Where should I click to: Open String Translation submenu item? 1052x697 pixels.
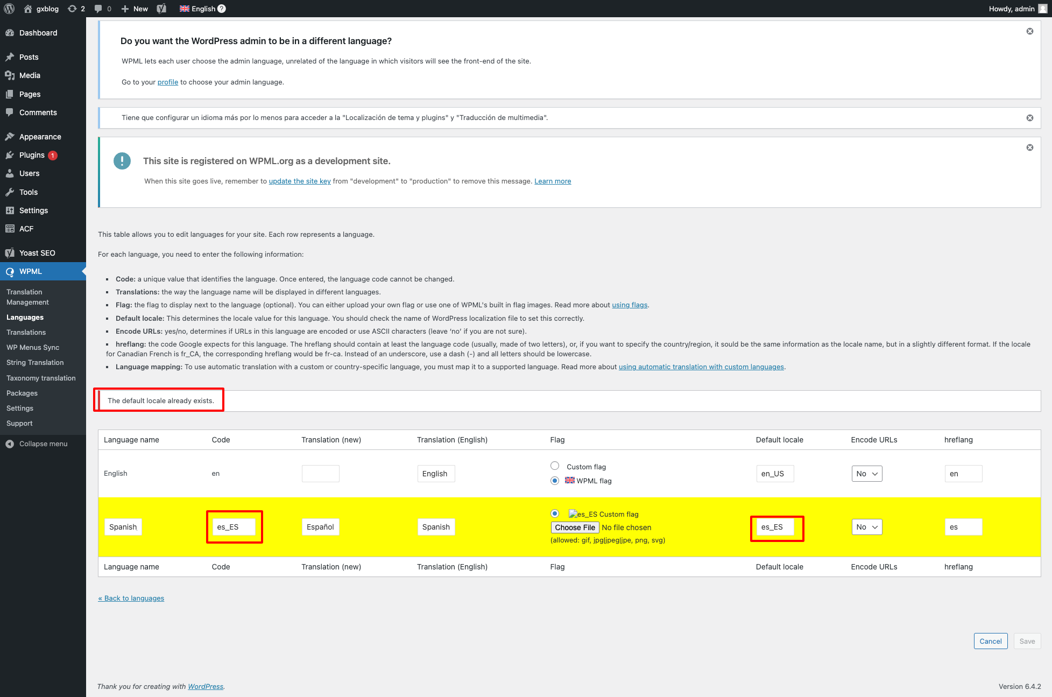click(x=35, y=363)
